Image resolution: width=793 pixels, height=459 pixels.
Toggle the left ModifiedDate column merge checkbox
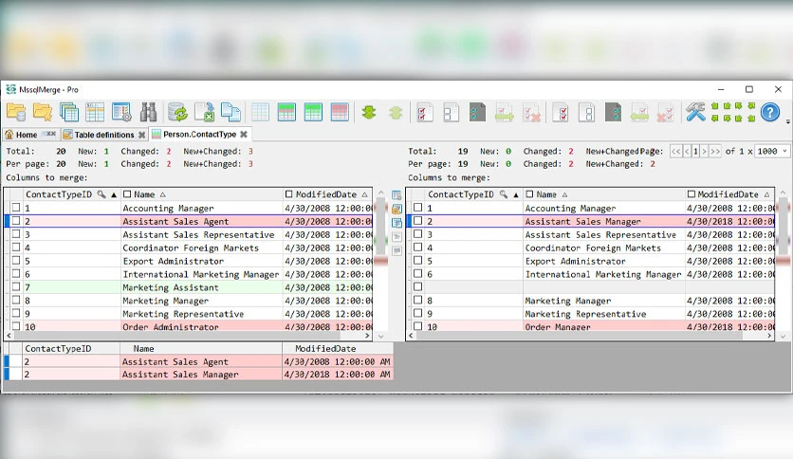[288, 194]
